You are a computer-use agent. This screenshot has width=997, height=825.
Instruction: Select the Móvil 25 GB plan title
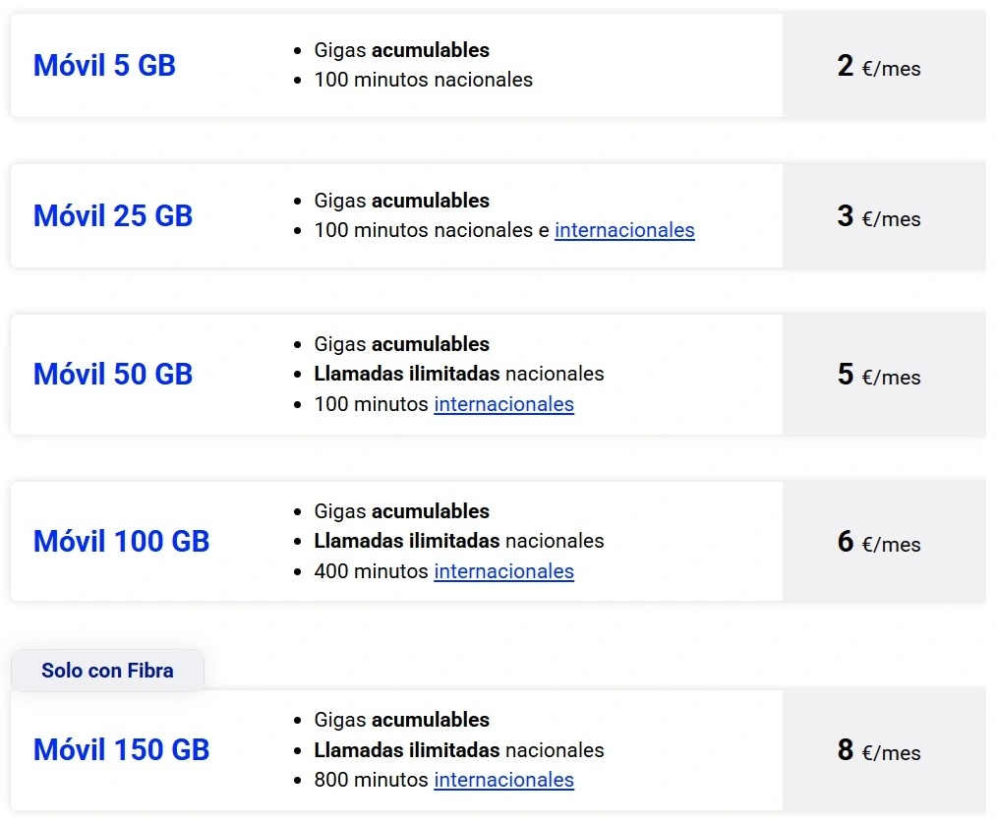[x=113, y=216]
